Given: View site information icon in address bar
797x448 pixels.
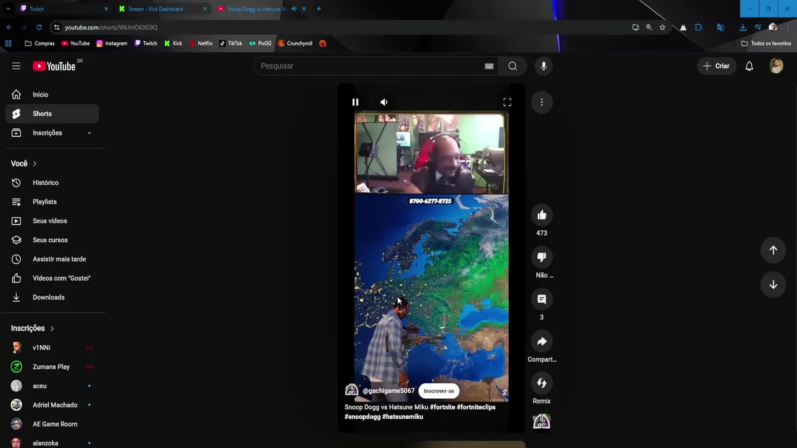Looking at the screenshot, I should [x=57, y=27].
